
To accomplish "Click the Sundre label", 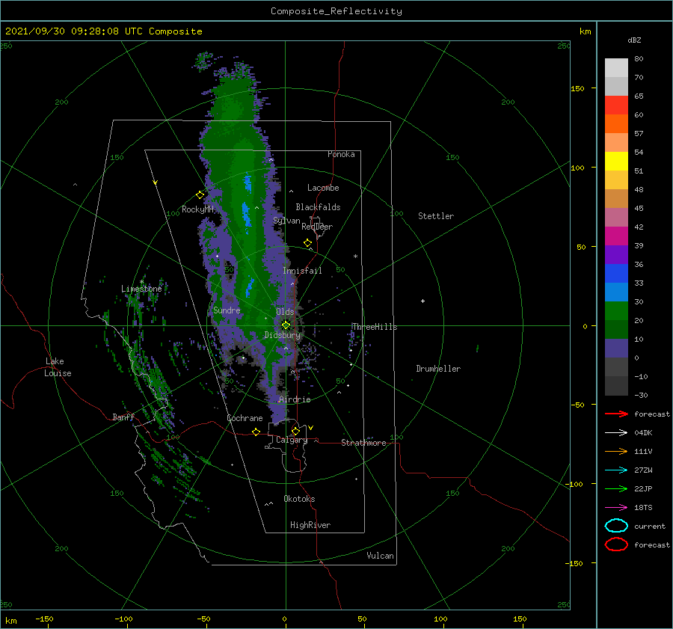I will point(227,310).
